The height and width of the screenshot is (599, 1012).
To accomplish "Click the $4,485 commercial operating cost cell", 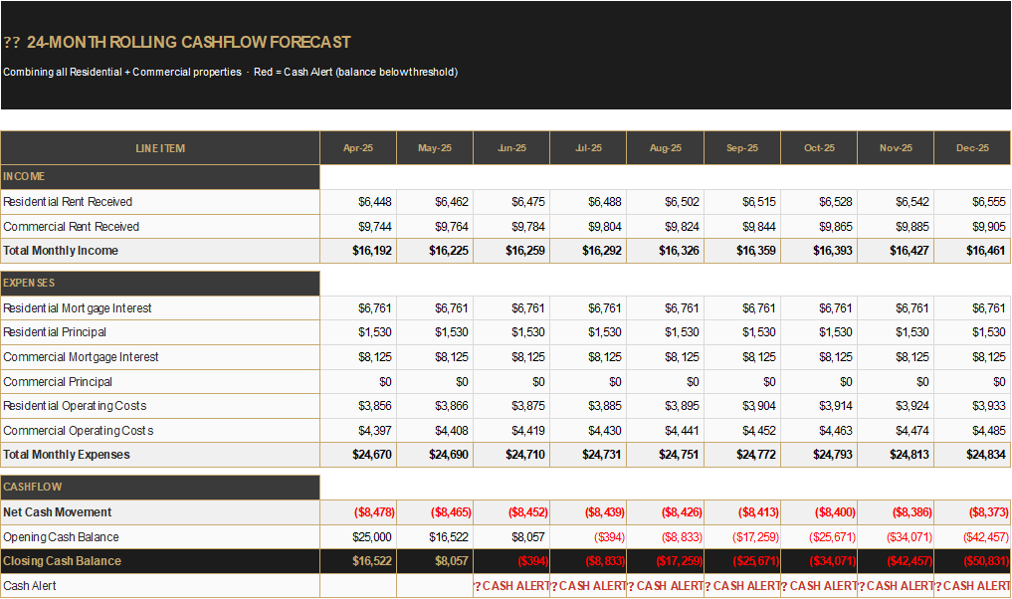I will point(972,431).
